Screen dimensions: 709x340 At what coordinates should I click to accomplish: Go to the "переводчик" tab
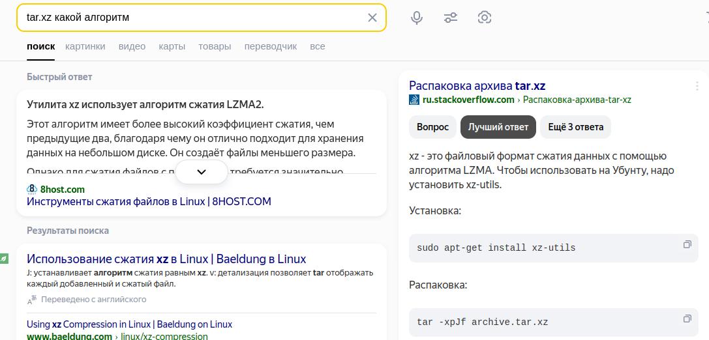click(270, 46)
